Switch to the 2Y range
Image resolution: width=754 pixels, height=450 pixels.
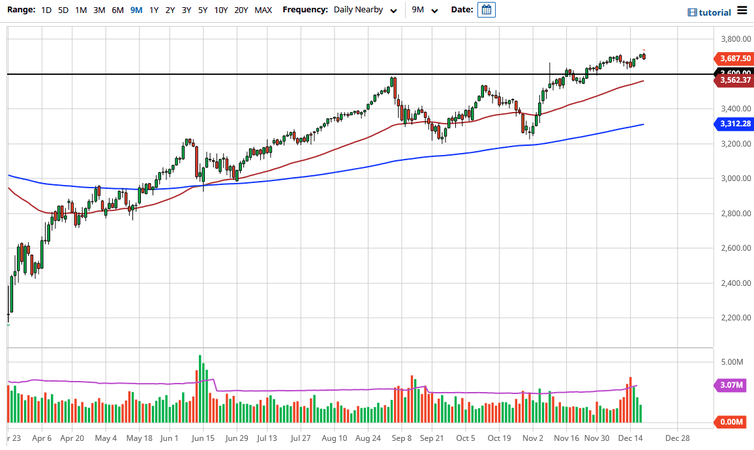point(170,10)
